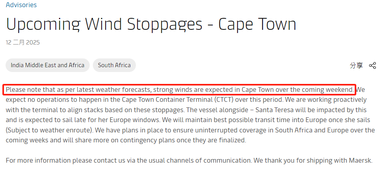379x173 pixels.
Task: Open the Advisories breadcrumb link
Action: click(21, 5)
